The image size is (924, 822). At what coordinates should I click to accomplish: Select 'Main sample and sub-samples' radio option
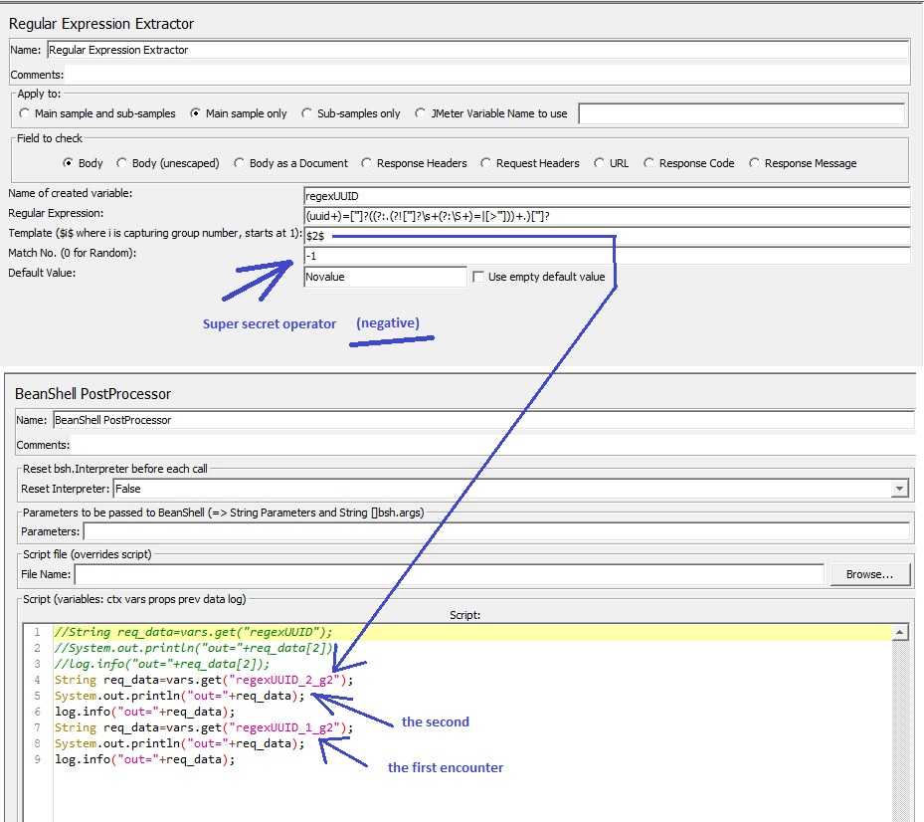pos(25,113)
